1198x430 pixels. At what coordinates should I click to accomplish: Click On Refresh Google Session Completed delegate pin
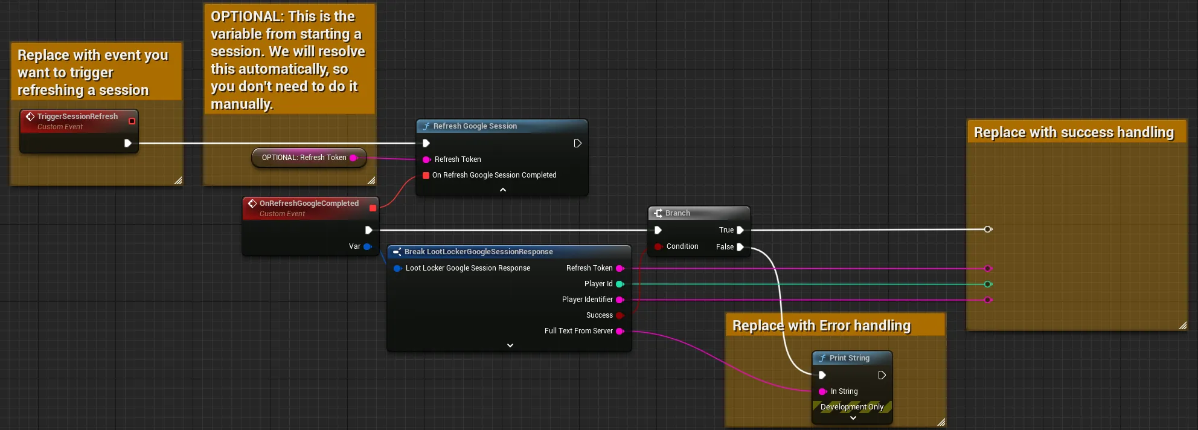426,175
